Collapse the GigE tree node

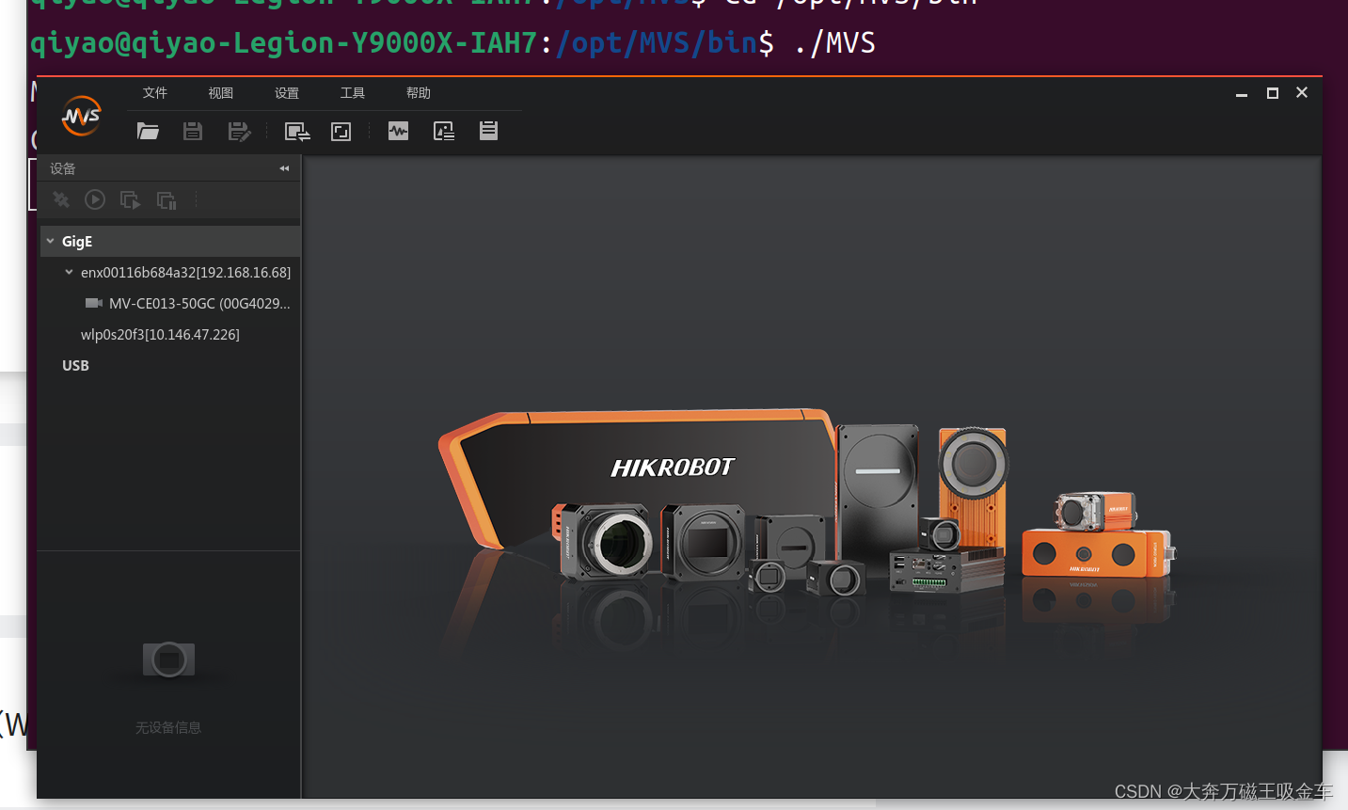(50, 241)
